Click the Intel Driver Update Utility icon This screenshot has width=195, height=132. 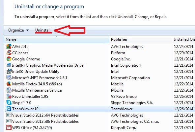click(x=9, y=71)
